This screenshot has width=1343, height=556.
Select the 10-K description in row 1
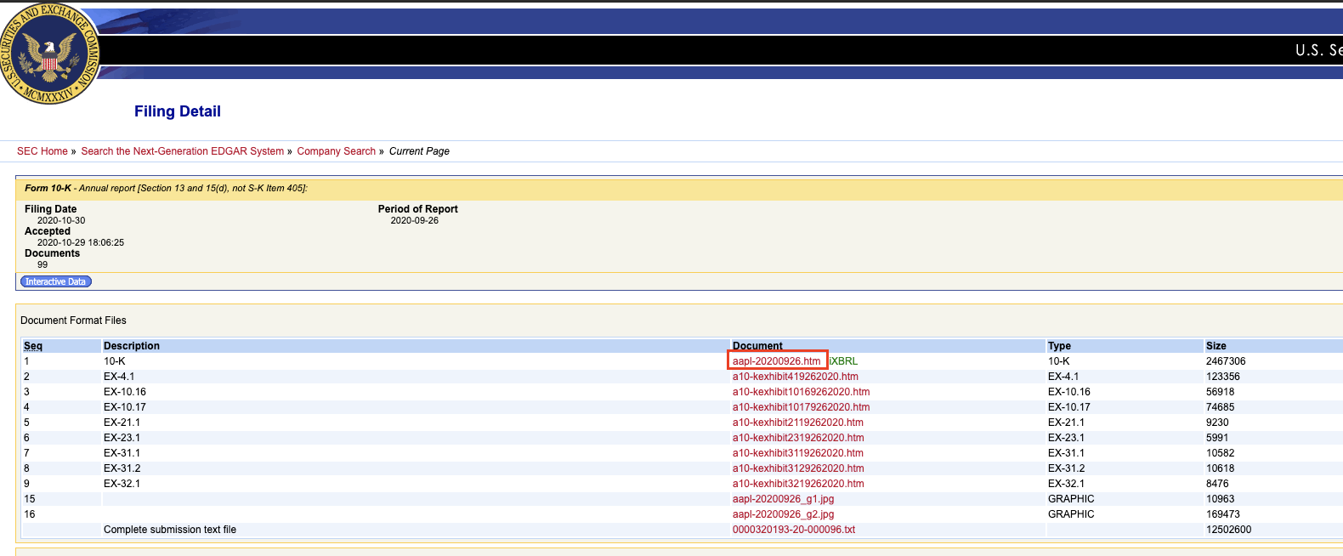click(115, 361)
